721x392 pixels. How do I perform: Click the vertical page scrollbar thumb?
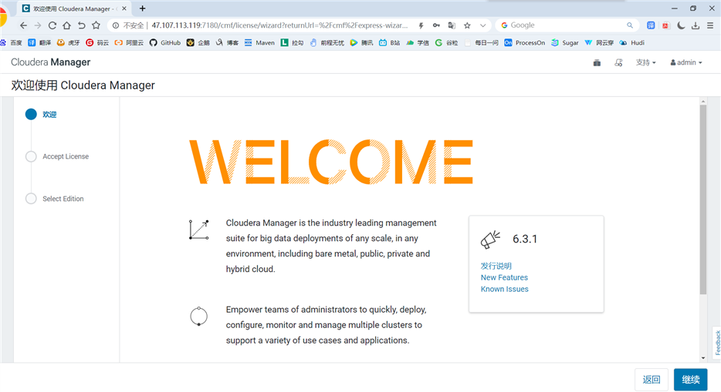703,199
